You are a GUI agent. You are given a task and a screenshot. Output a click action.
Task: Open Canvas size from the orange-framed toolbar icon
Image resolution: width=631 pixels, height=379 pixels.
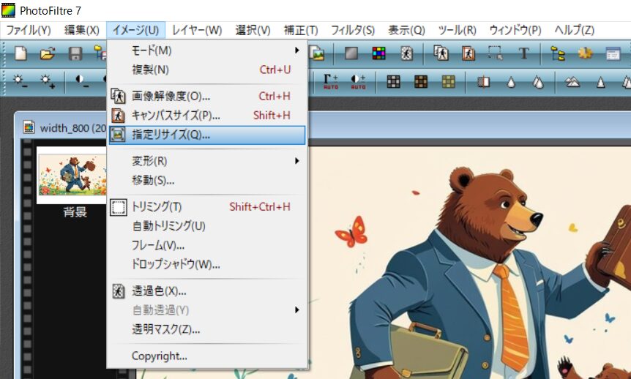click(x=468, y=53)
